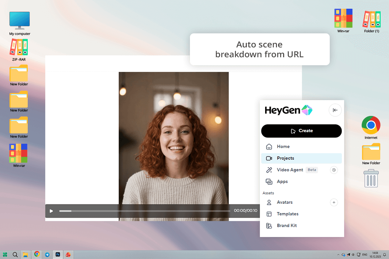Open Photoshop from the taskbar
This screenshot has width=389, height=259.
(x=58, y=254)
